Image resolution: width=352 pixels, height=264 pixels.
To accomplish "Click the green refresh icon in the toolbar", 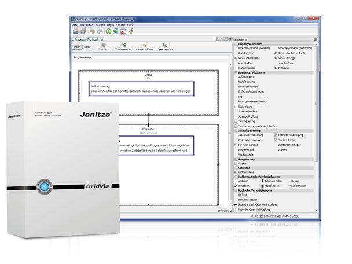I will 108,31.
